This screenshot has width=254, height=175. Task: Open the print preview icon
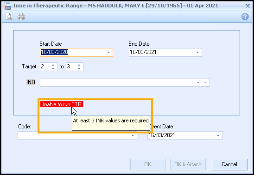coord(9,17)
